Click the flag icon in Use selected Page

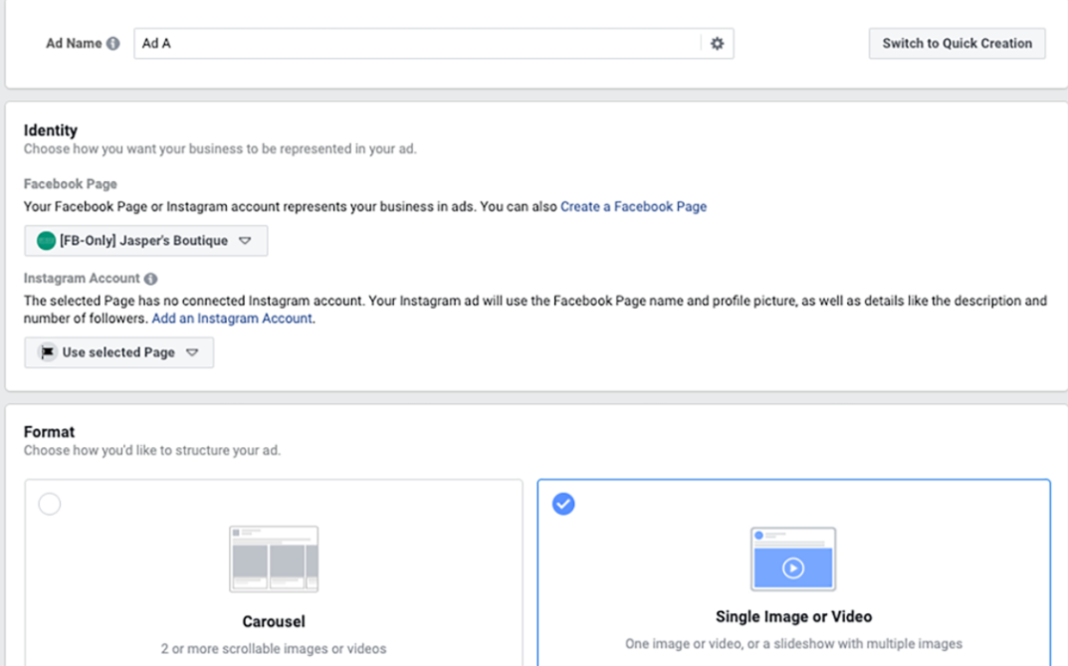(47, 352)
